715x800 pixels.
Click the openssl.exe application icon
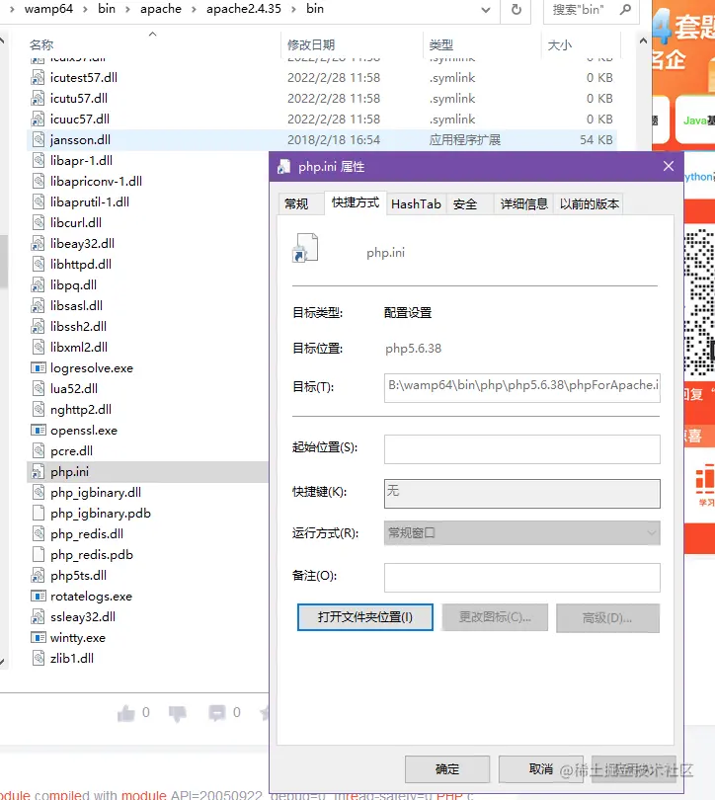pos(38,430)
